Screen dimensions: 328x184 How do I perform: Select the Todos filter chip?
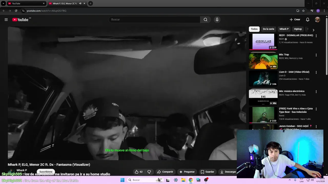click(254, 29)
